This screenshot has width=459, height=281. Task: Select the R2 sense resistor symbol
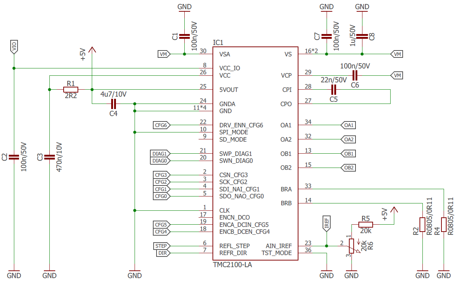(x=422, y=225)
